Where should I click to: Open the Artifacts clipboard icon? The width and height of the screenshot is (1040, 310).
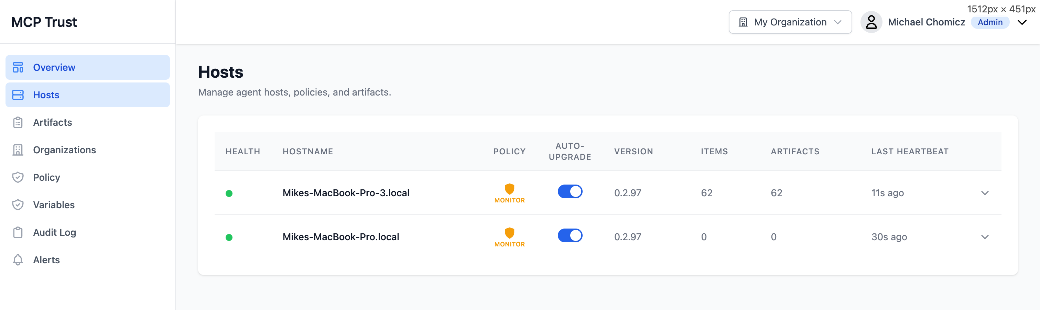click(x=18, y=122)
